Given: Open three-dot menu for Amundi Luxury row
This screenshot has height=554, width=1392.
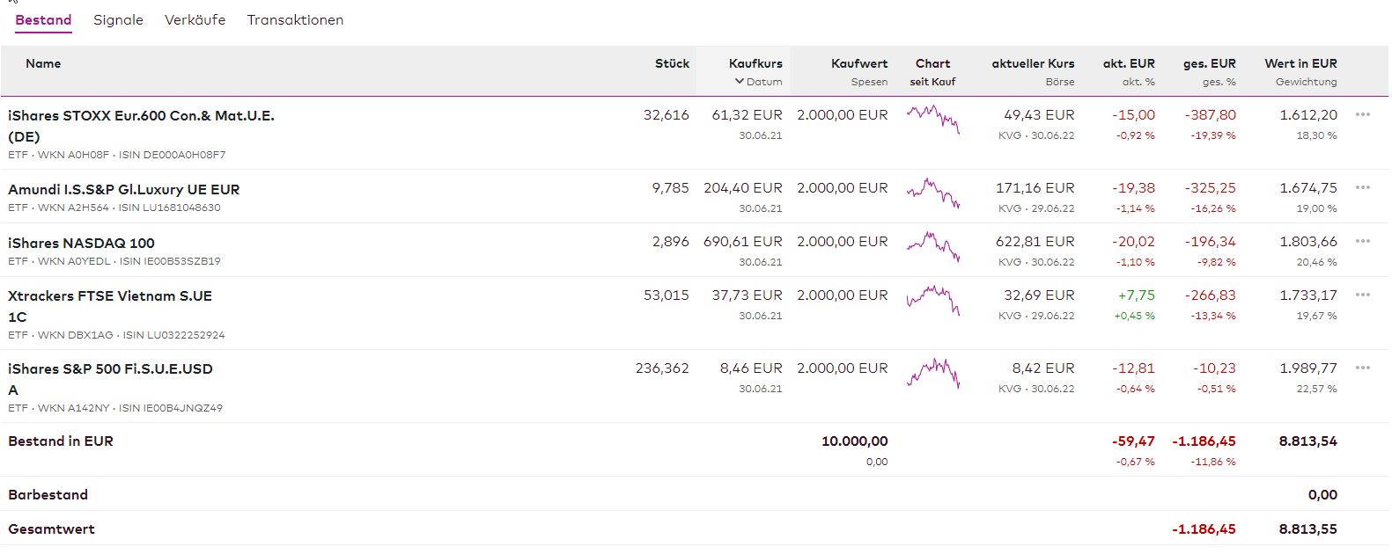Looking at the screenshot, I should [1362, 188].
